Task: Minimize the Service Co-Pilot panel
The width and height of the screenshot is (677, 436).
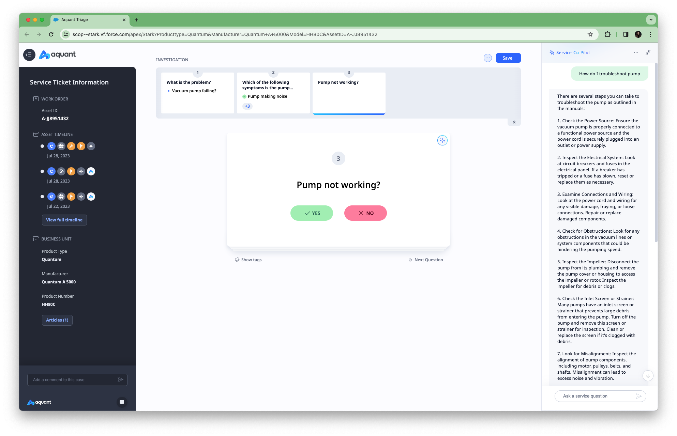Action: pyautogui.click(x=648, y=52)
